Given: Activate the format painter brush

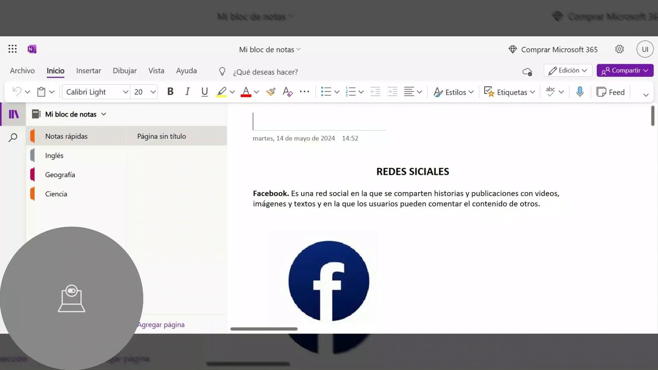Looking at the screenshot, I should click(271, 92).
